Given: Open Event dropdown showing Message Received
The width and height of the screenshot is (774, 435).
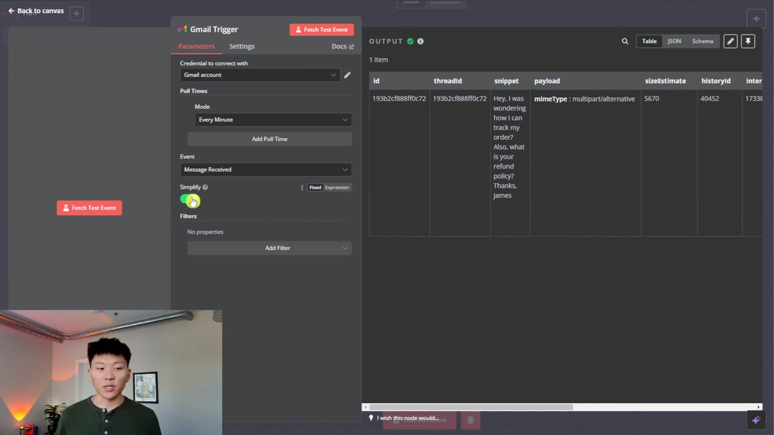Looking at the screenshot, I should tap(265, 170).
